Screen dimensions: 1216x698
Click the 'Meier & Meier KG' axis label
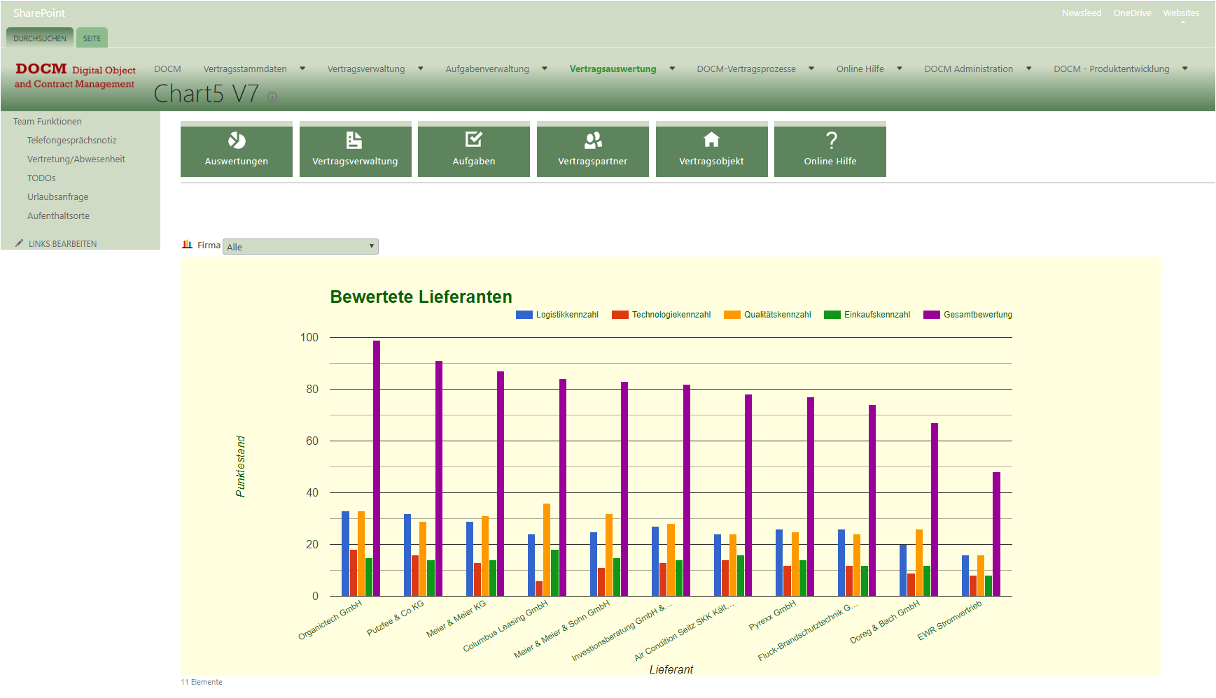(456, 619)
